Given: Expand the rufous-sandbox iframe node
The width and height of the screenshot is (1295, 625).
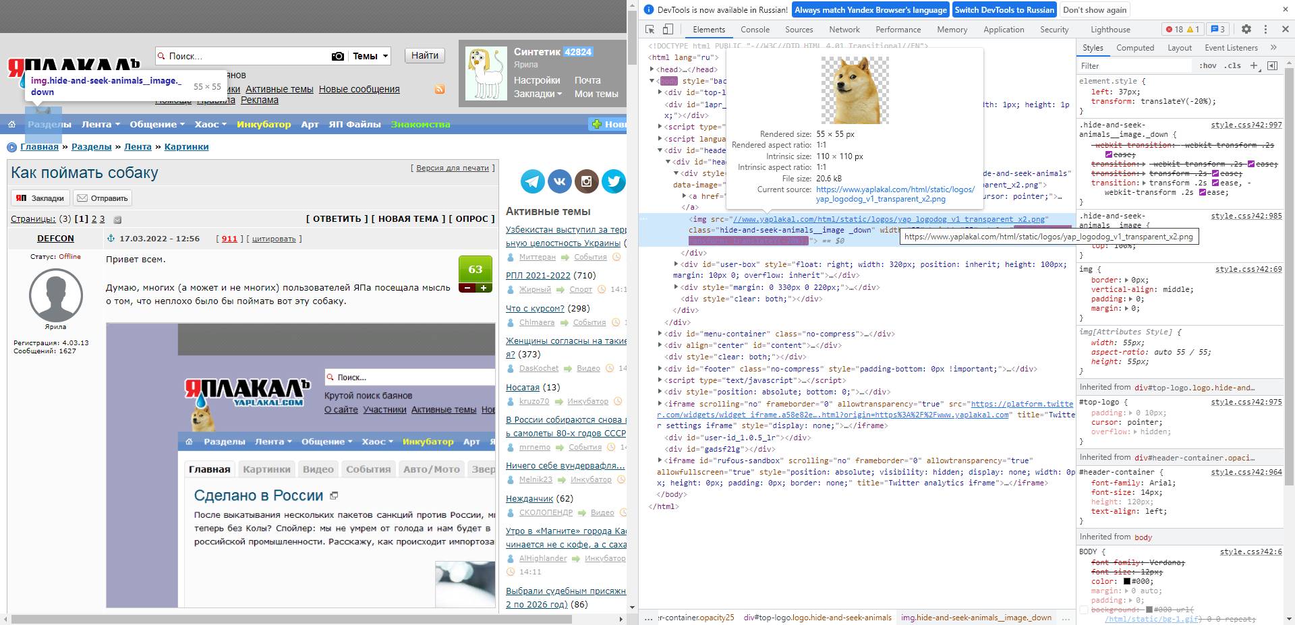Looking at the screenshot, I should point(660,460).
